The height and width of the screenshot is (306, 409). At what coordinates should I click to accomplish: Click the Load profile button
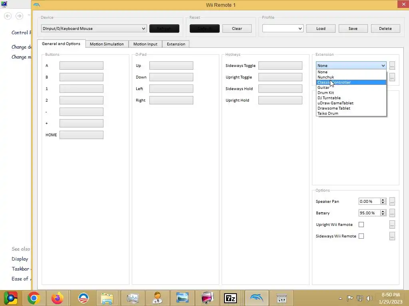(x=321, y=29)
